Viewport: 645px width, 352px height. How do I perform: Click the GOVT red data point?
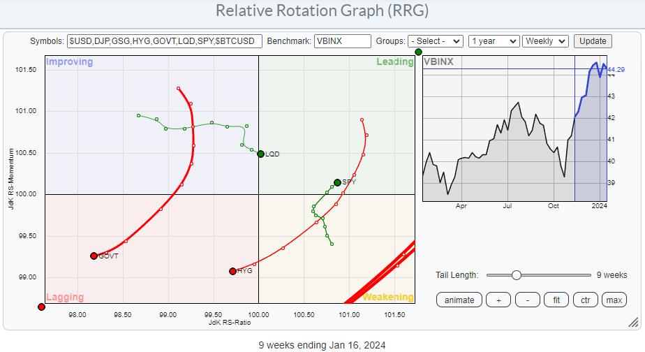click(x=94, y=256)
